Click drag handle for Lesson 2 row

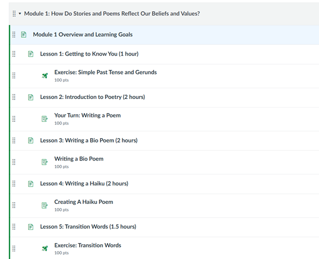[14, 97]
